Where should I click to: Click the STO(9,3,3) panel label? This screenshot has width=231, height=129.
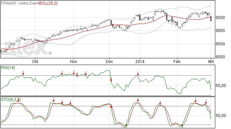click(11, 100)
